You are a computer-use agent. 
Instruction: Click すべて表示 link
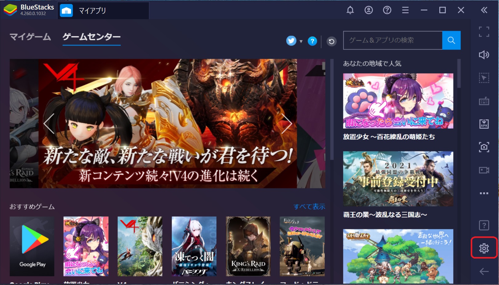pos(309,207)
